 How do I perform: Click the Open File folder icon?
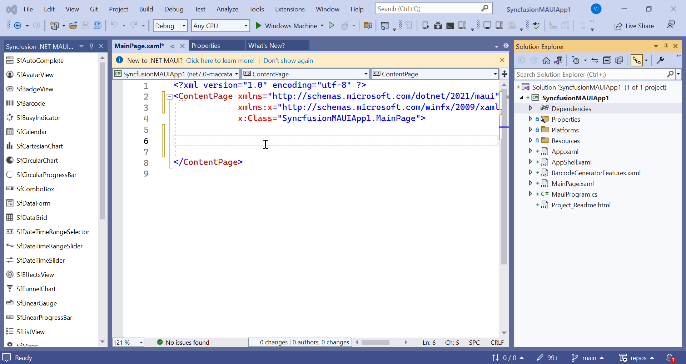click(73, 26)
